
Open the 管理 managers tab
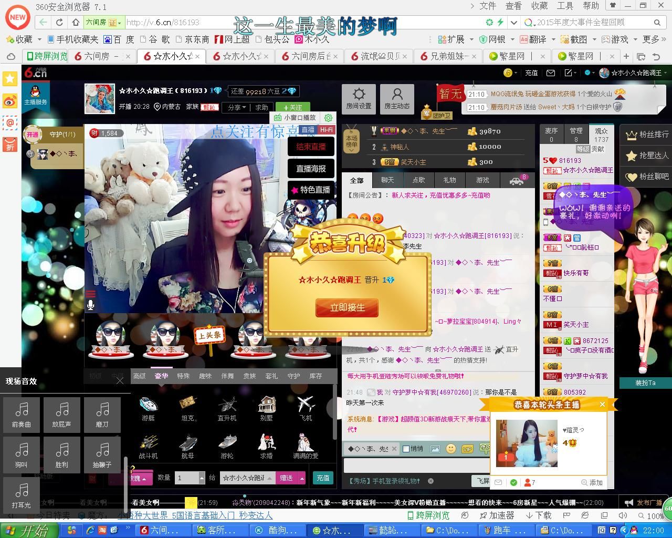click(x=576, y=134)
